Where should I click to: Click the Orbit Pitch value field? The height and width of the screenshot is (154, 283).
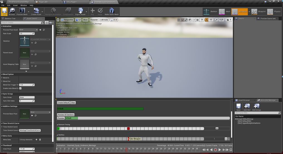(27, 149)
